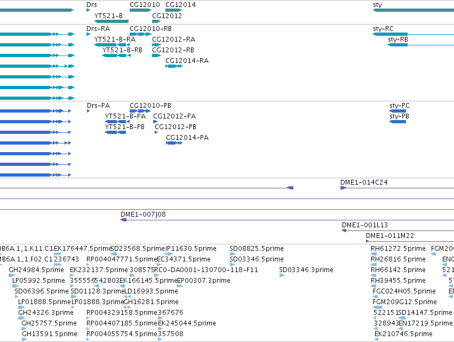454x342 pixels.
Task: Select the DME1-014C24 clone label
Action: pos(364,182)
